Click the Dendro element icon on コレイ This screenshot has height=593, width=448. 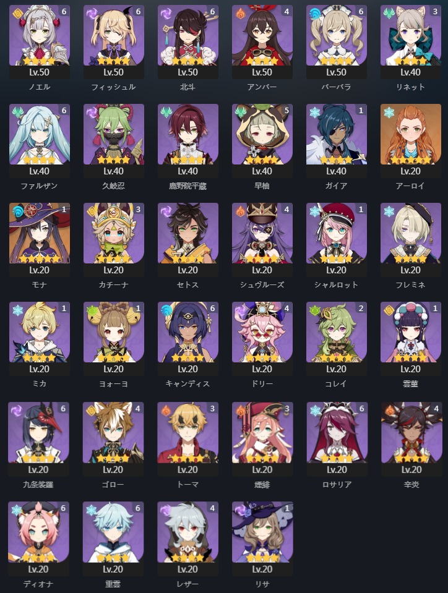point(315,310)
